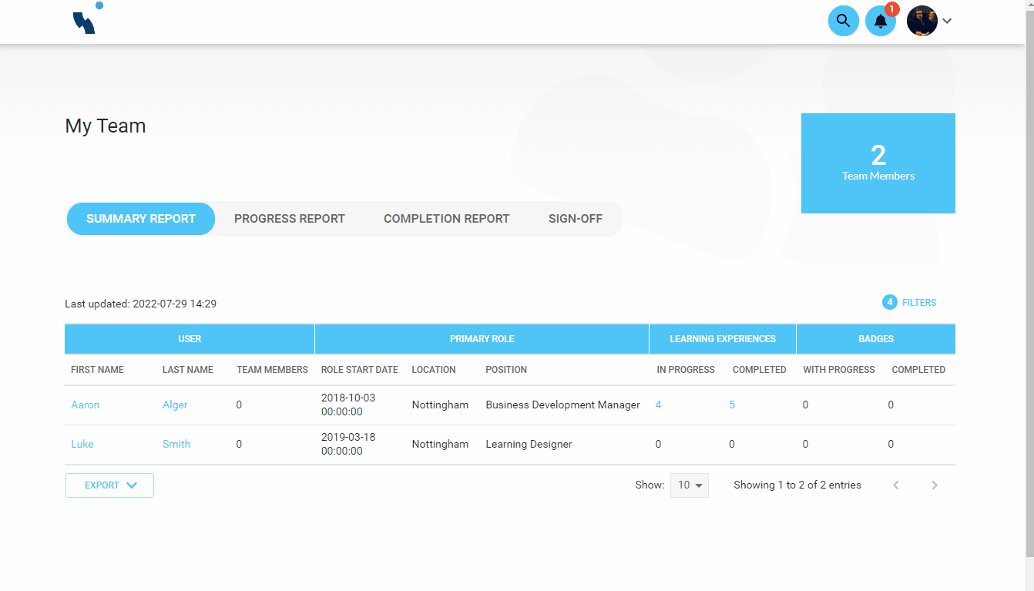Select the Sign-Off tab

(x=575, y=218)
